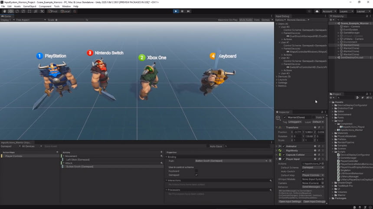
Task: Select the Scale tool in the toolbar
Action: coord(23,11)
